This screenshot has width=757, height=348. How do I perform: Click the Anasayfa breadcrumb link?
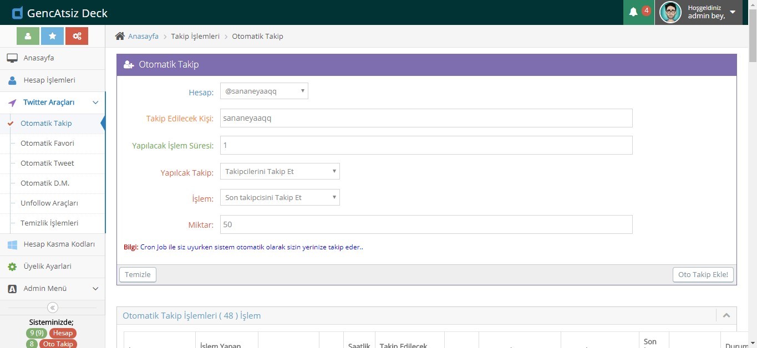tap(143, 36)
